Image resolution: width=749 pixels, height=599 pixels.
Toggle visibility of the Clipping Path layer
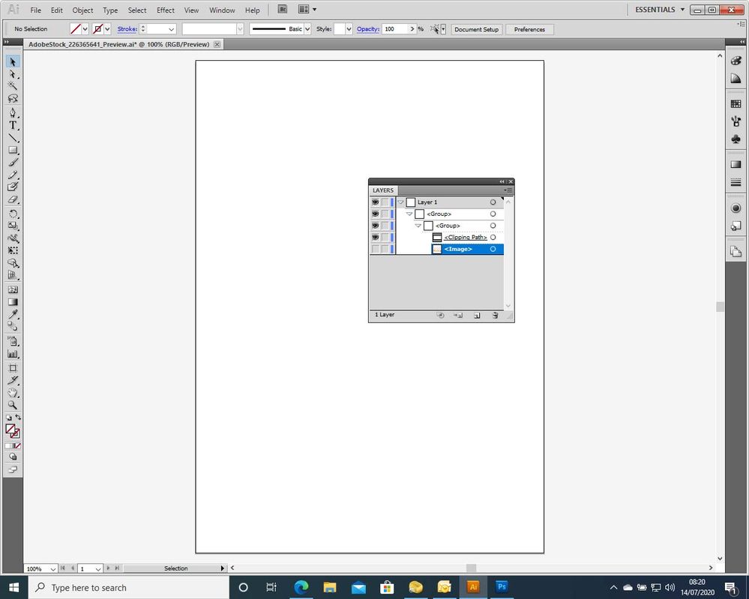point(375,237)
